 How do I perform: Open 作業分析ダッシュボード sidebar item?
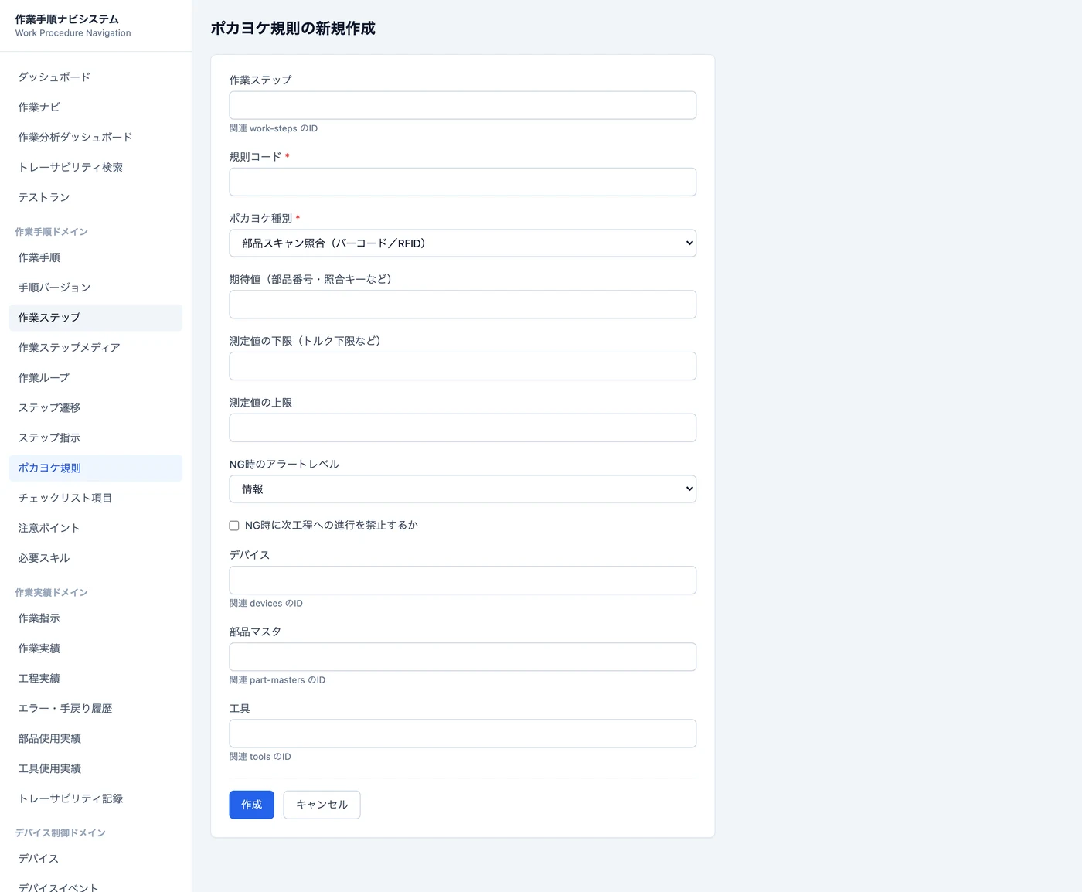(96, 138)
